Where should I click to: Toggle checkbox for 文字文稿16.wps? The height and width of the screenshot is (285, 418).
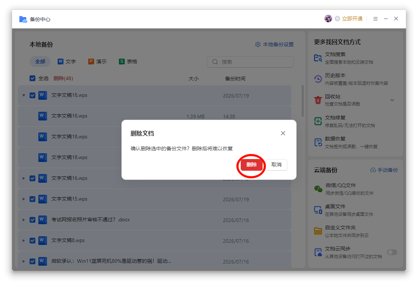click(32, 178)
